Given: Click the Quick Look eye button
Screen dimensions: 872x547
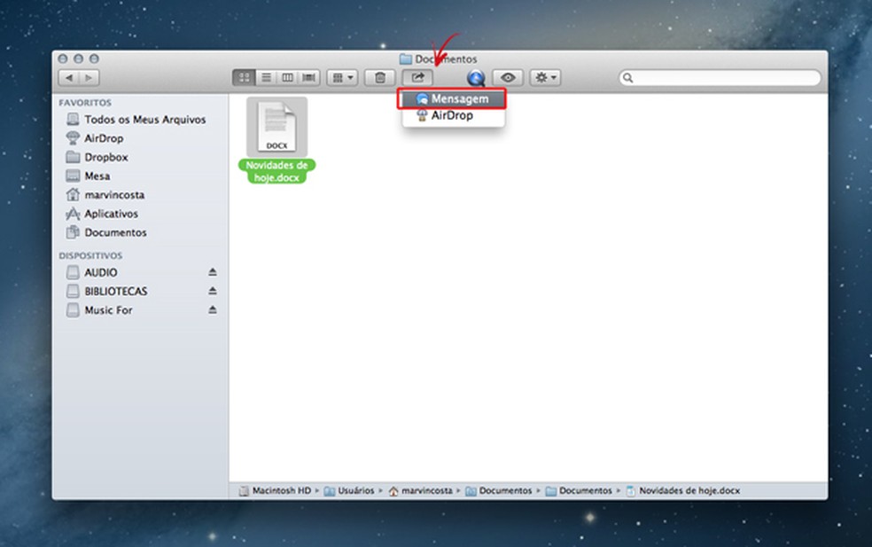Looking at the screenshot, I should point(508,78).
